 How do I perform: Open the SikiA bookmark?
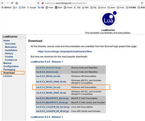pyautogui.click(x=59, y=7)
